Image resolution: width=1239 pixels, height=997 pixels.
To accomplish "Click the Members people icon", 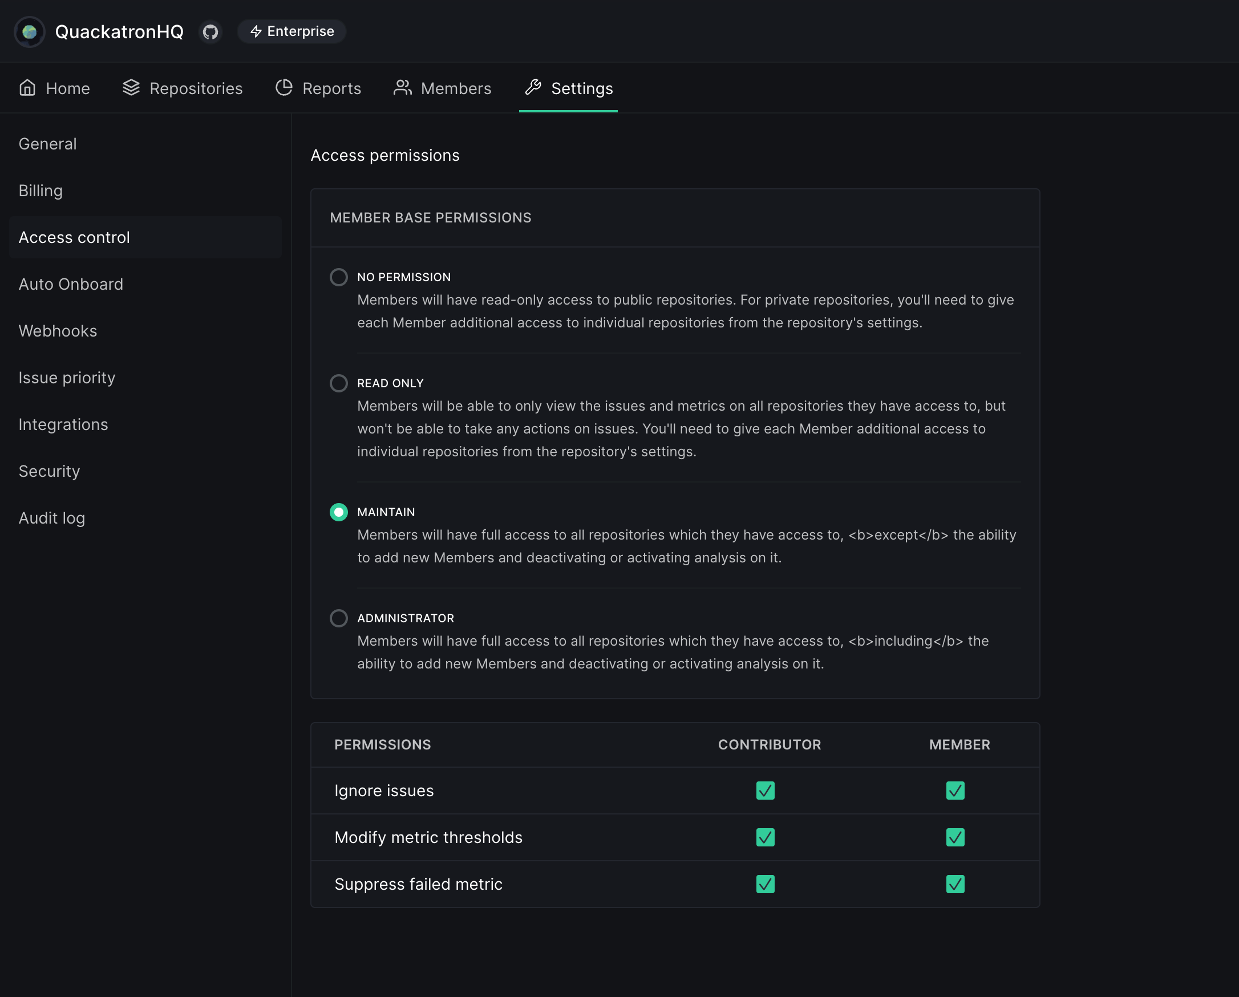I will [402, 88].
